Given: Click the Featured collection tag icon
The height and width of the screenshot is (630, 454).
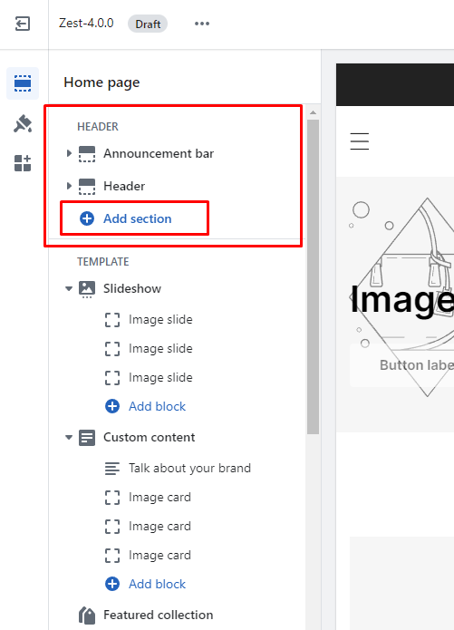Looking at the screenshot, I should 87,615.
